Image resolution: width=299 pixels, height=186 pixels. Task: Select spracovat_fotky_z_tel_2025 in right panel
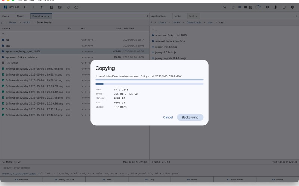224,35
